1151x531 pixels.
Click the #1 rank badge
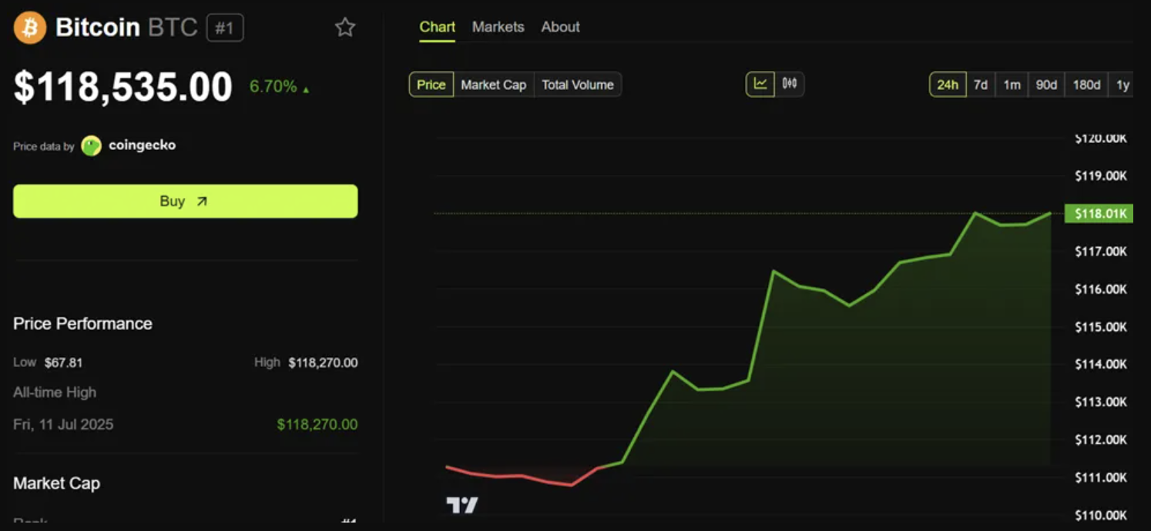(226, 27)
